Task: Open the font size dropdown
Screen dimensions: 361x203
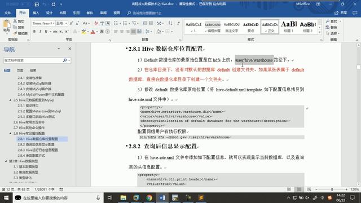Action: tap(66, 23)
